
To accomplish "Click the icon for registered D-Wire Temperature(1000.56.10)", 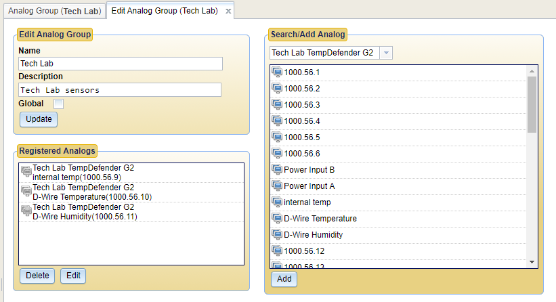I will click(26, 191).
